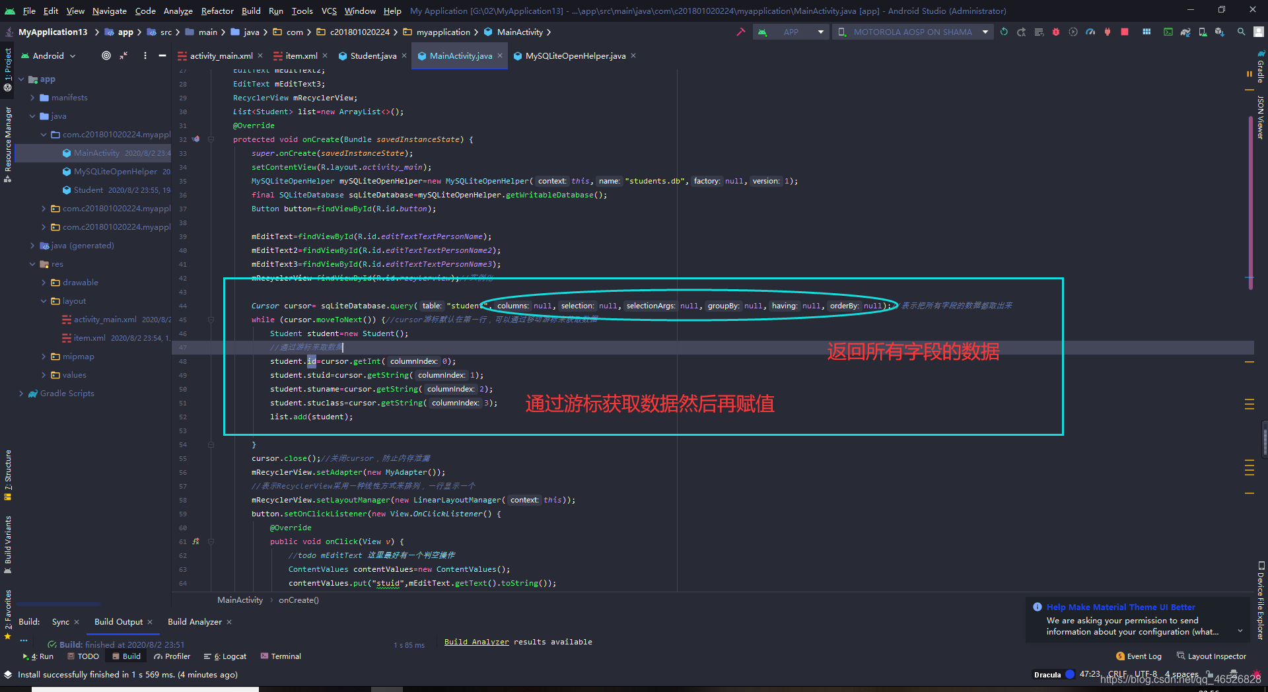Viewport: 1268px width, 692px height.
Task: Open the APP run configuration dropdown
Action: pyautogui.click(x=791, y=32)
